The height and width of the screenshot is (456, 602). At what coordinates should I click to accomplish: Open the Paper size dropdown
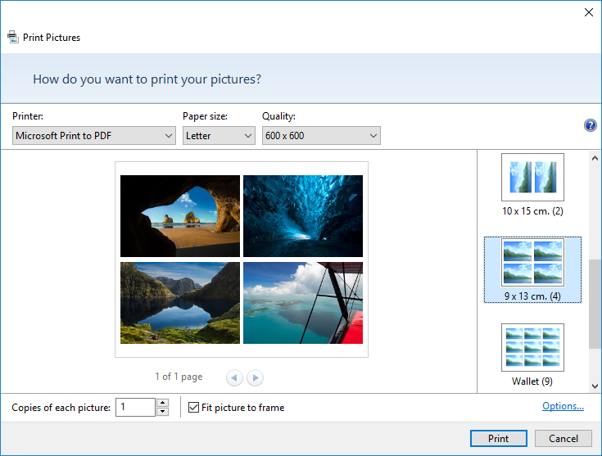(219, 136)
